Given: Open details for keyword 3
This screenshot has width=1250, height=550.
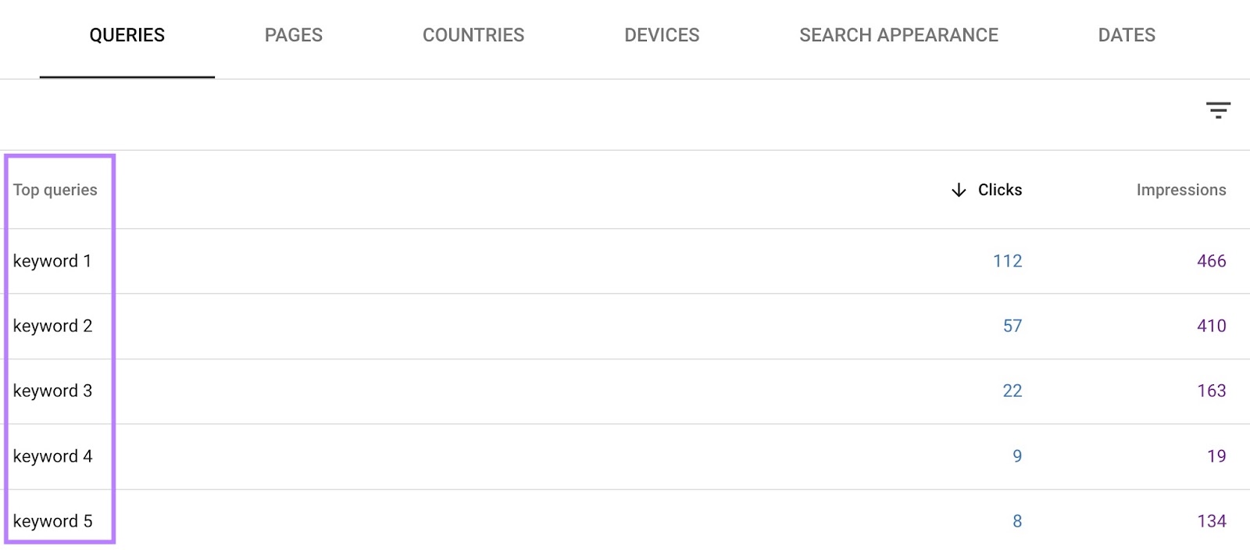Looking at the screenshot, I should pos(52,391).
